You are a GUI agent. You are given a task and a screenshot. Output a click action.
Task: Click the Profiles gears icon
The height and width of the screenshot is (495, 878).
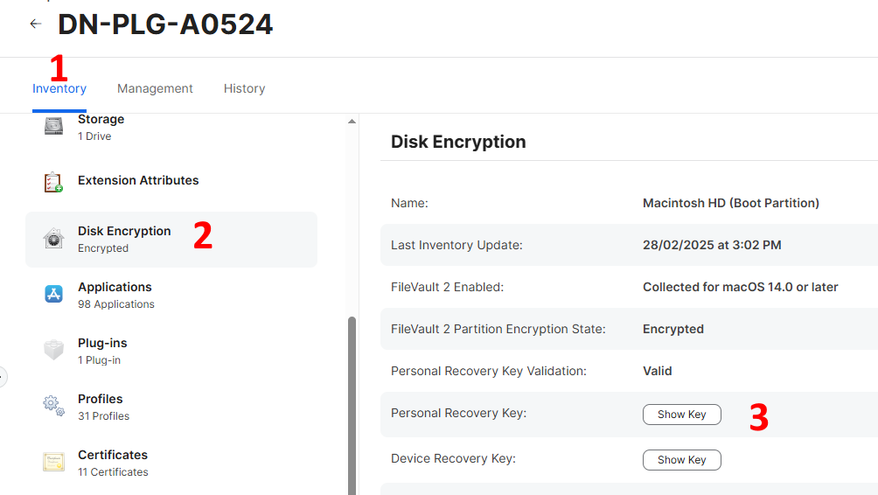click(x=54, y=406)
